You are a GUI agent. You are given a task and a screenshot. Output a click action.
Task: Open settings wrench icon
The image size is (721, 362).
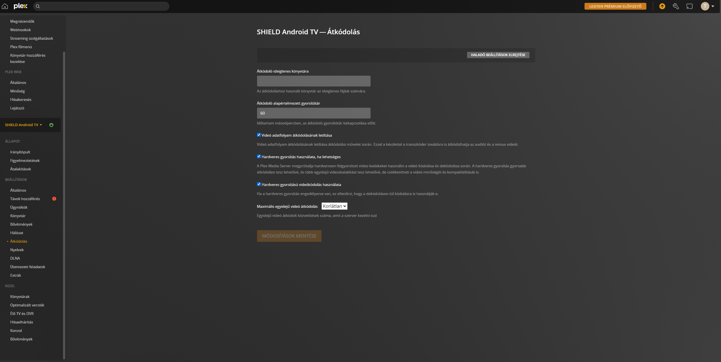tap(676, 6)
